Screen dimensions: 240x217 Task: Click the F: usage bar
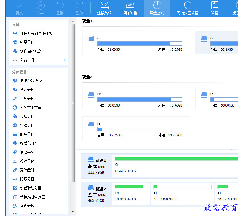pyautogui.click(x=140, y=129)
